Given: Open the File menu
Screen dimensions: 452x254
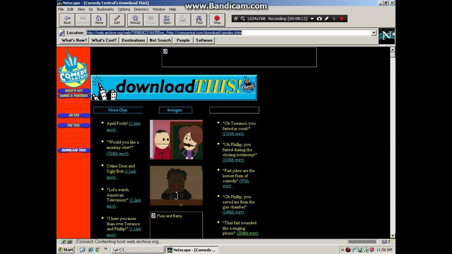Looking at the screenshot, I should click(61, 9).
